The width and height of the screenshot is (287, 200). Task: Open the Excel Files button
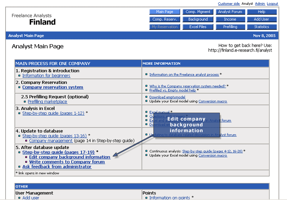[x=198, y=27]
